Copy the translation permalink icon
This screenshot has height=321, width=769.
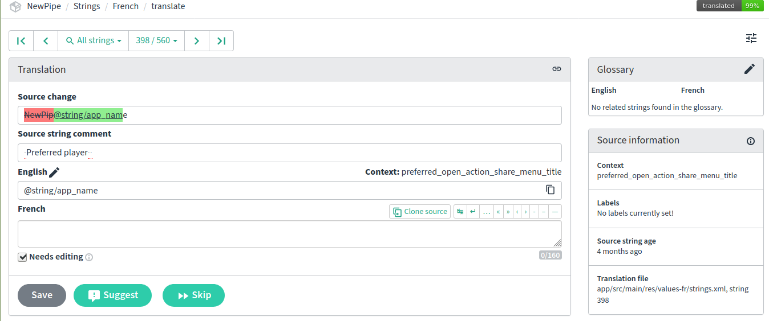[557, 69]
